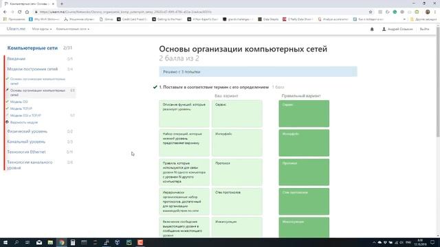The height and width of the screenshot is (247, 440).
Task: Open the Windows action center
Action: click(432, 242)
